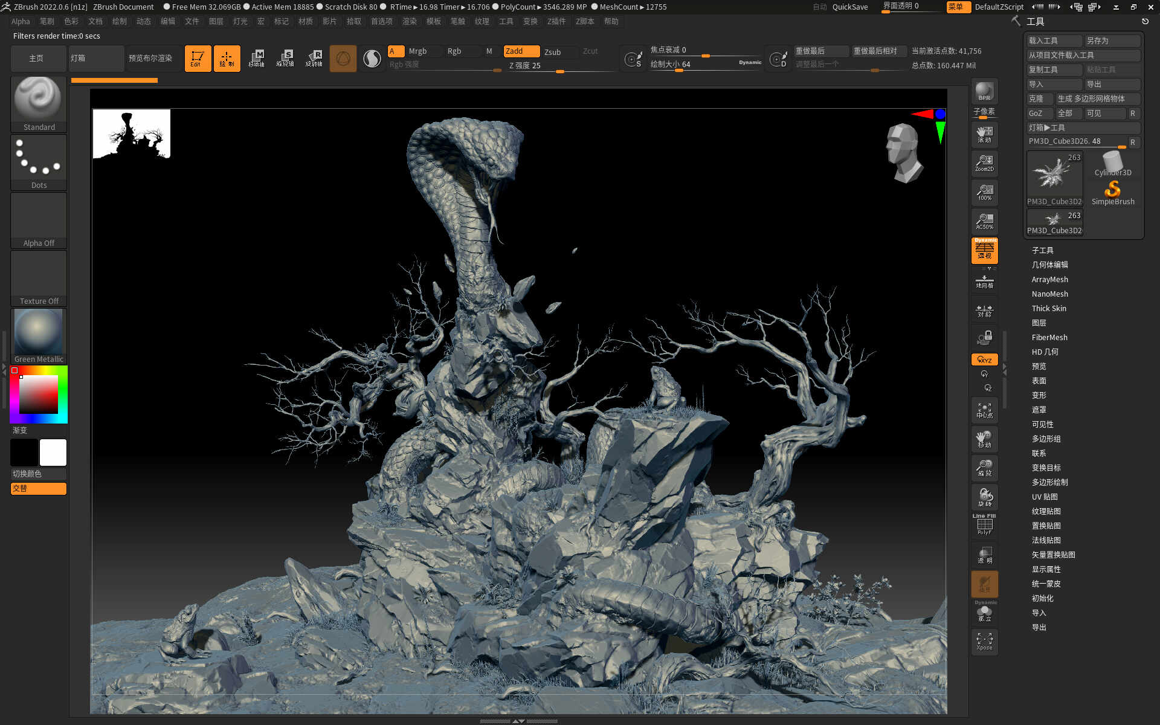This screenshot has height=725, width=1160.
Task: Expand the FiberMesh section
Action: (x=1049, y=337)
